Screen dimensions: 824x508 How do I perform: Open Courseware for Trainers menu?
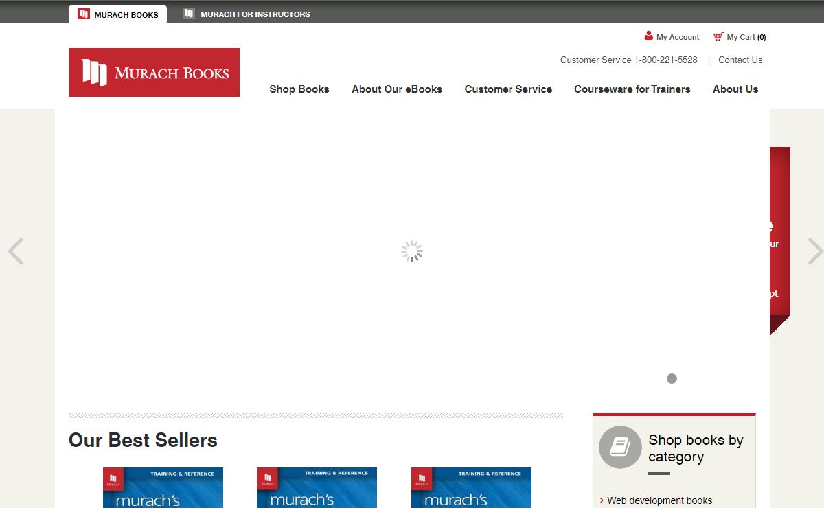pos(632,89)
